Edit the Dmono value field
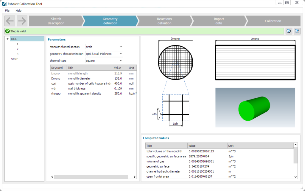 pyautogui.click(x=118, y=78)
